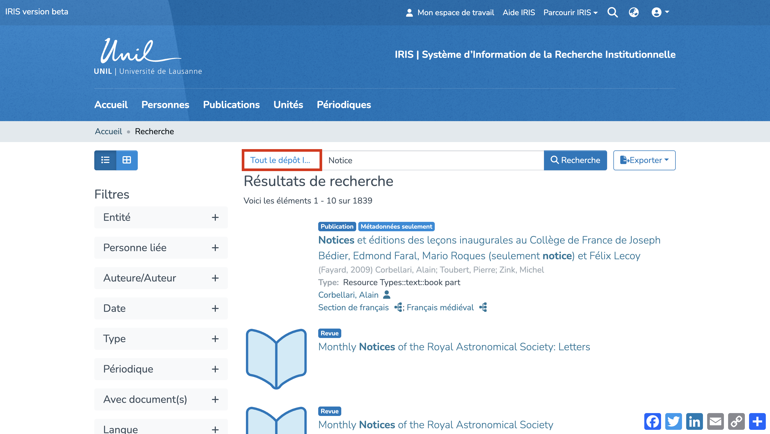Open the Parcourir IRIS dropdown menu
The image size is (770, 434).
[570, 12]
